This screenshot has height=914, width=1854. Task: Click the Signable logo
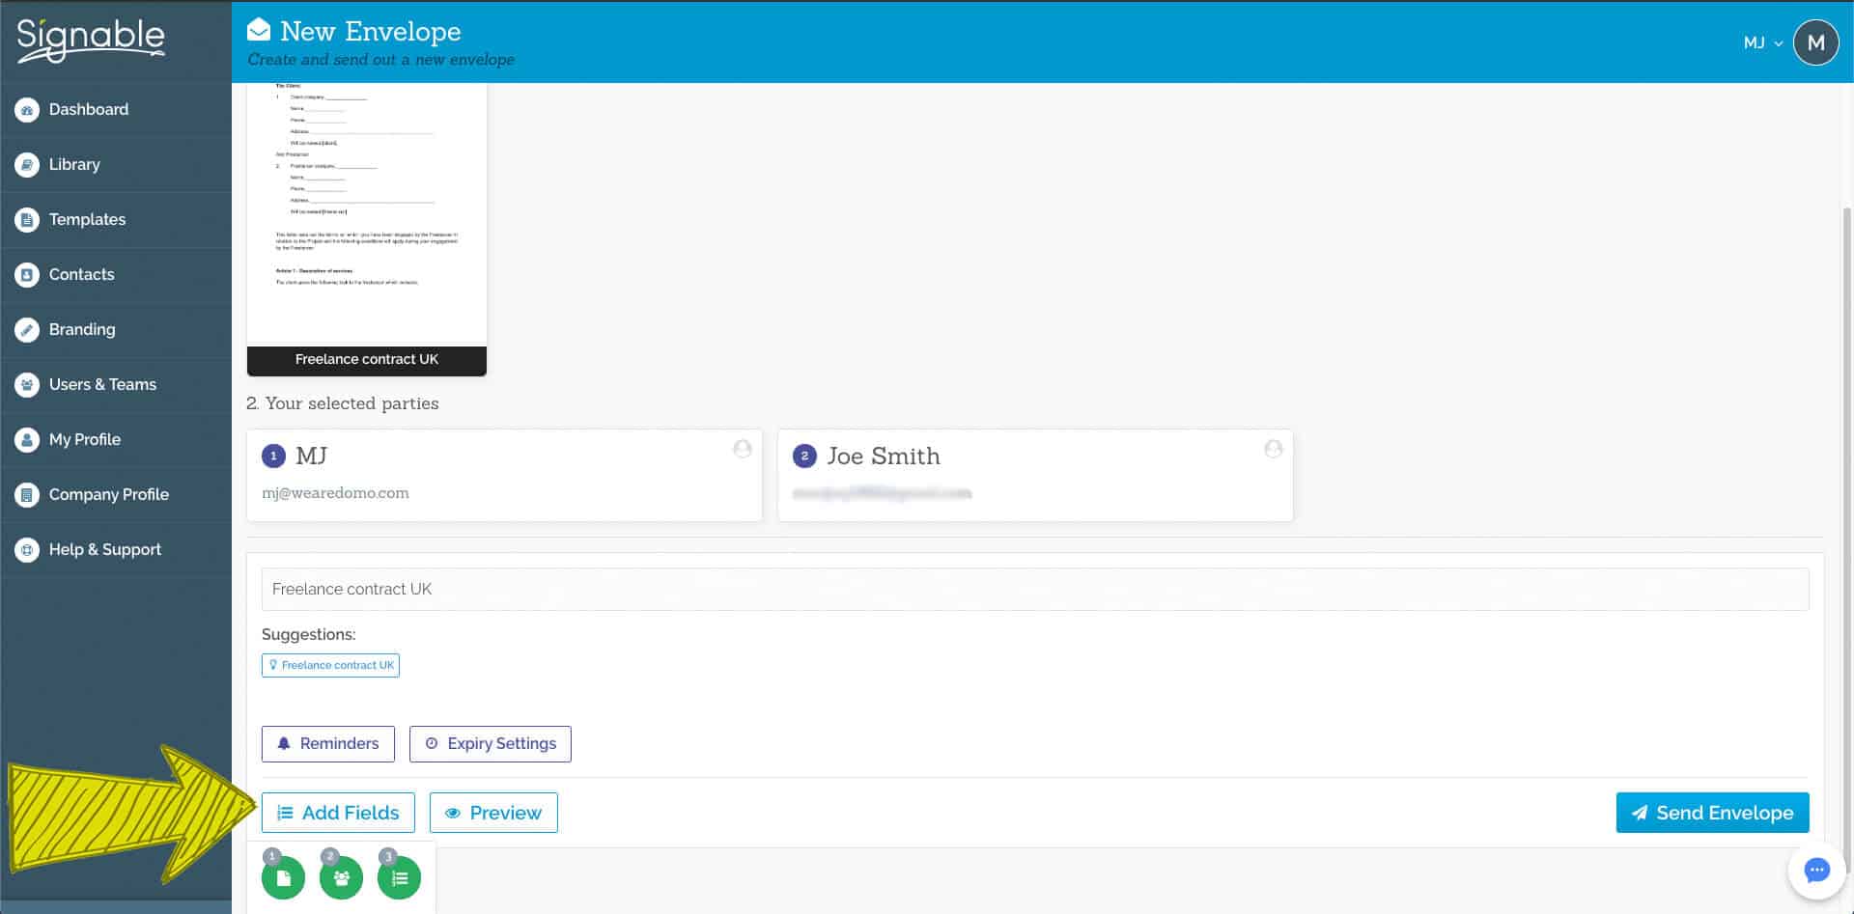(x=91, y=41)
